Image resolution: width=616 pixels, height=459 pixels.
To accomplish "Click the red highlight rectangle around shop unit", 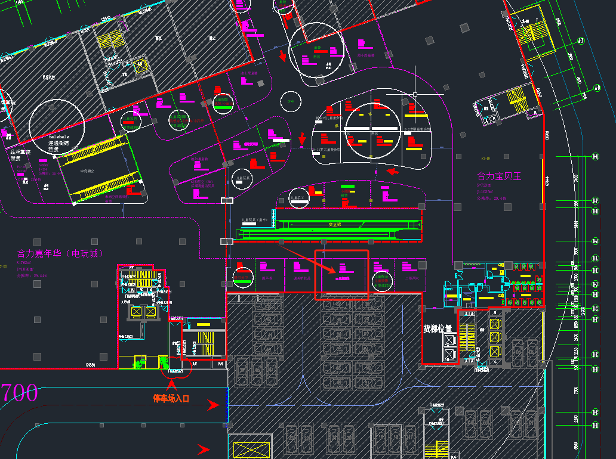I will click(x=341, y=275).
